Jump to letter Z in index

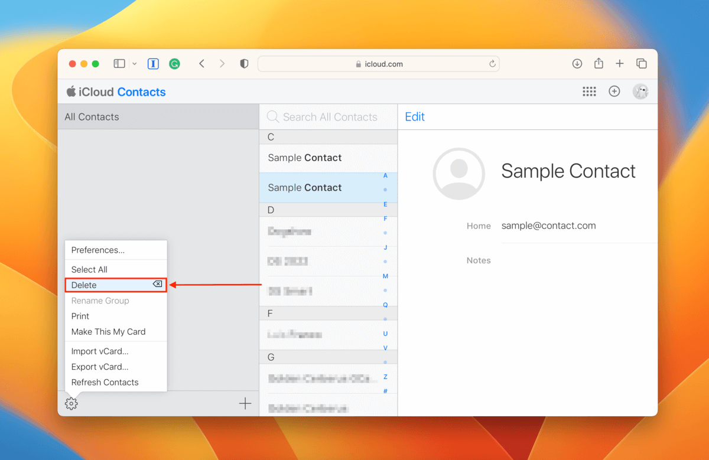(385, 377)
